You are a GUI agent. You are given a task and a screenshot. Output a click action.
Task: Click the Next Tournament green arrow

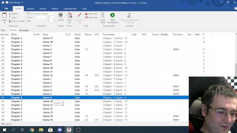pyautogui.click(x=112, y=15)
